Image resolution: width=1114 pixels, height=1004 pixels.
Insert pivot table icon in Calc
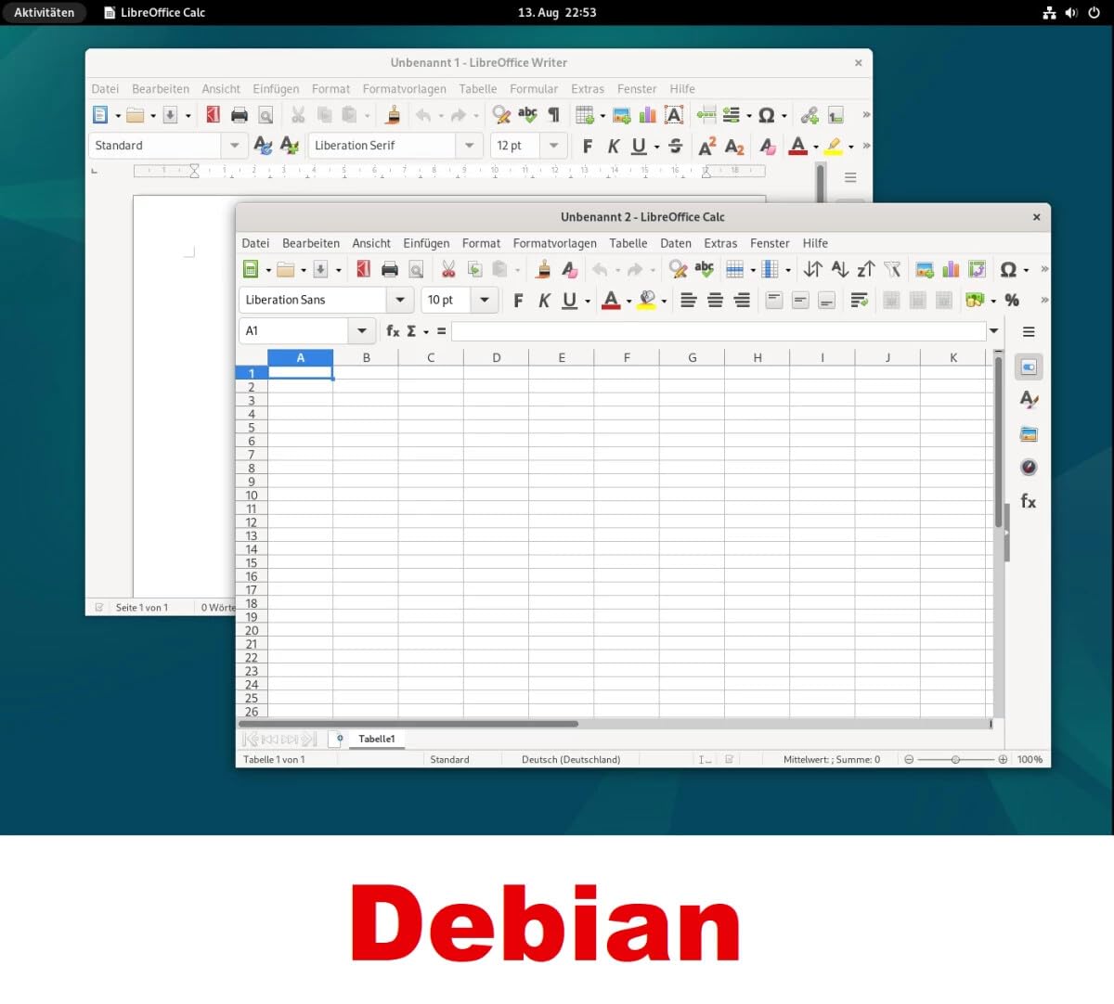tap(977, 269)
